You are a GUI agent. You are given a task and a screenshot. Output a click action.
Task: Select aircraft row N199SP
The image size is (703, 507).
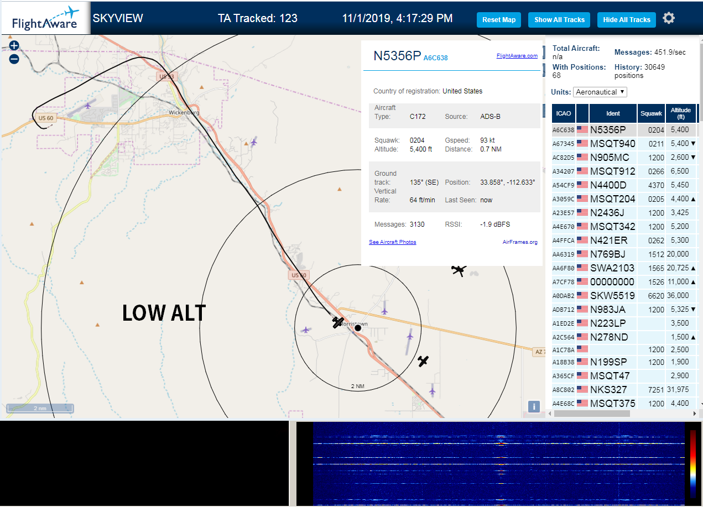[624, 362]
